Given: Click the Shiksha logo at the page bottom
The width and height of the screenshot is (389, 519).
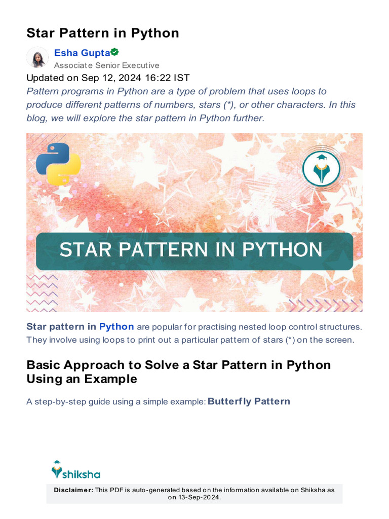Looking at the screenshot, I should 76,470.
